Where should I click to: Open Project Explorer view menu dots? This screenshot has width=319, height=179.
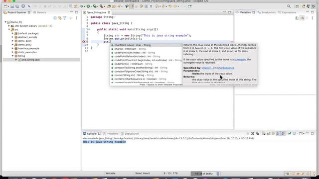76,18
